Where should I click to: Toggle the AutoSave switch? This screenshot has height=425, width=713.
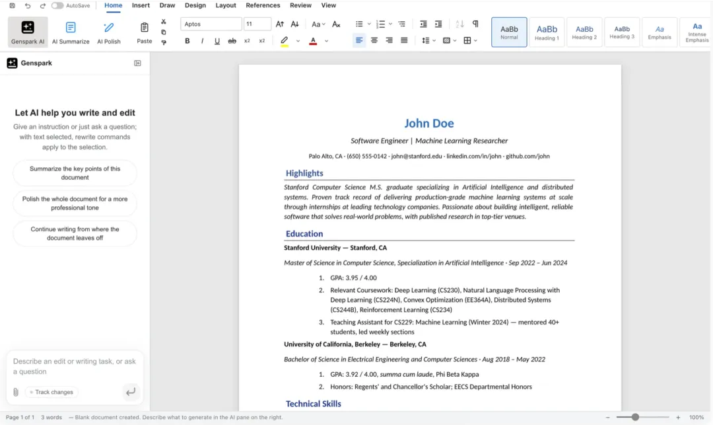pyautogui.click(x=57, y=5)
